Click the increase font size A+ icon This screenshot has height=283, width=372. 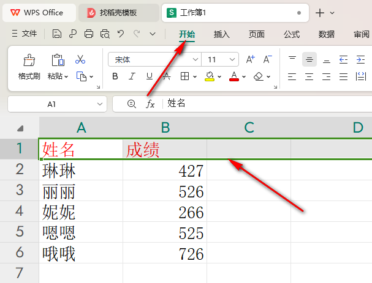tap(250, 59)
